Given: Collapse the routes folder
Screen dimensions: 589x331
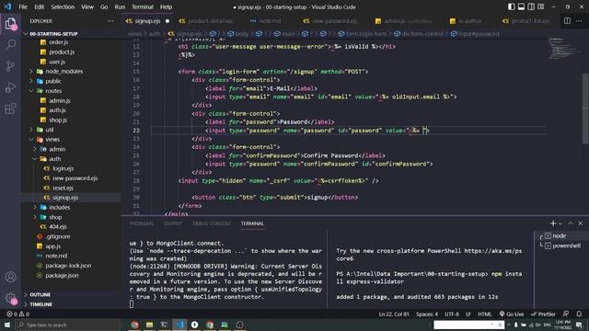Looking at the screenshot, I should click(x=53, y=91).
